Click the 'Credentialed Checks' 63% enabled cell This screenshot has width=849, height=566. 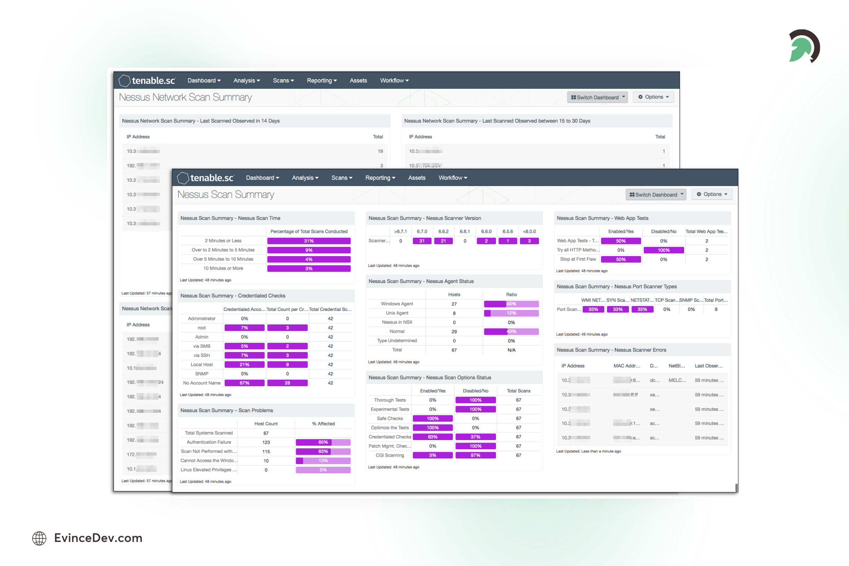click(x=433, y=437)
